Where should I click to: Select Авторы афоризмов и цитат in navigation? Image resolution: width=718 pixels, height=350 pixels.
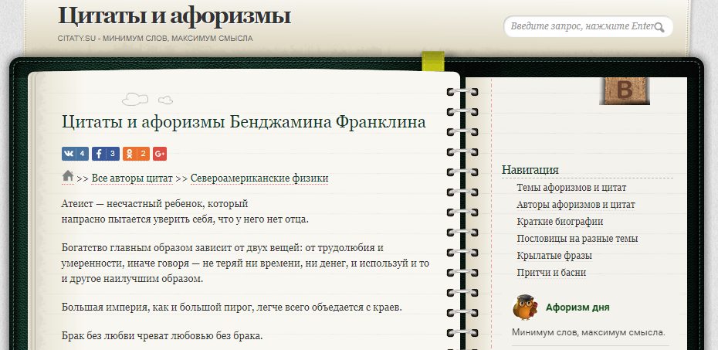pyautogui.click(x=575, y=205)
